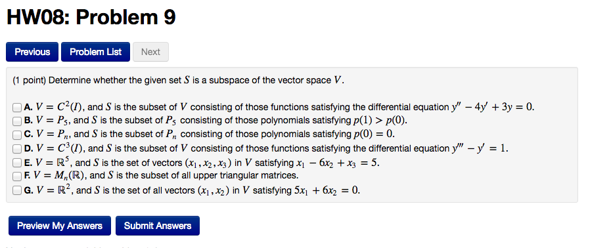Image resolution: width=609 pixels, height=248 pixels.
Task: Click the upper triangular matrices label text
Action: pos(161,175)
